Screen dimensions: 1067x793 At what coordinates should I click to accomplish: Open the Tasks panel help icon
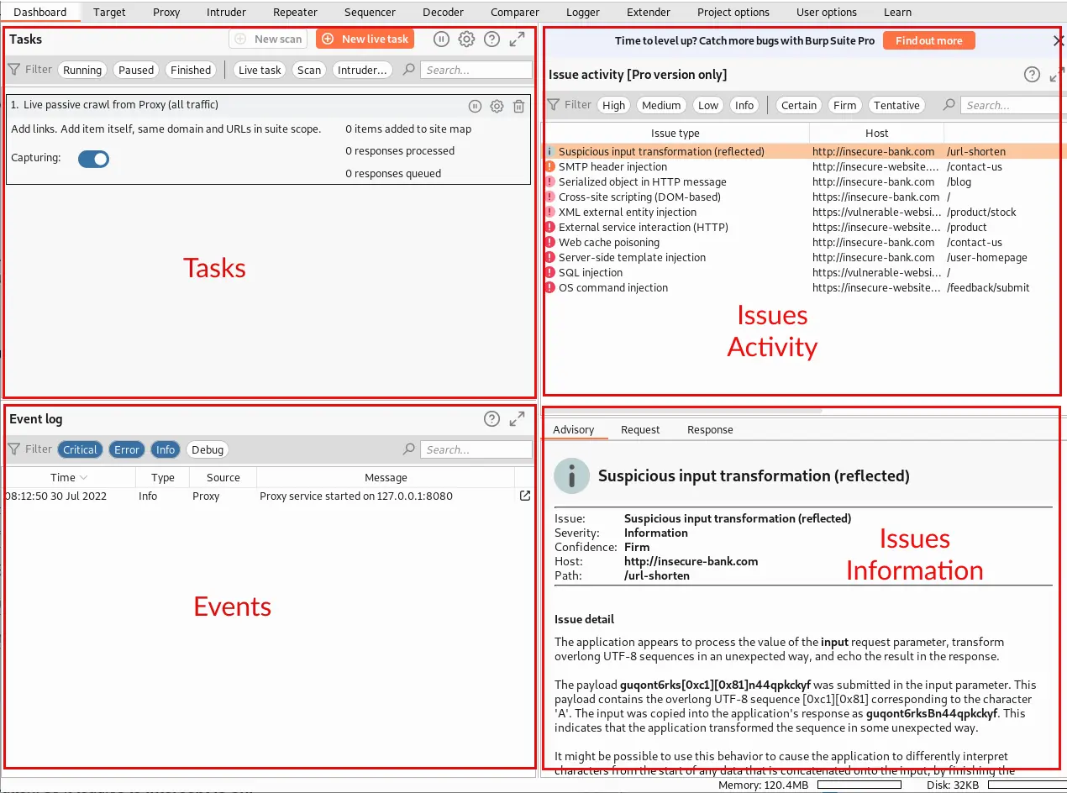[492, 39]
